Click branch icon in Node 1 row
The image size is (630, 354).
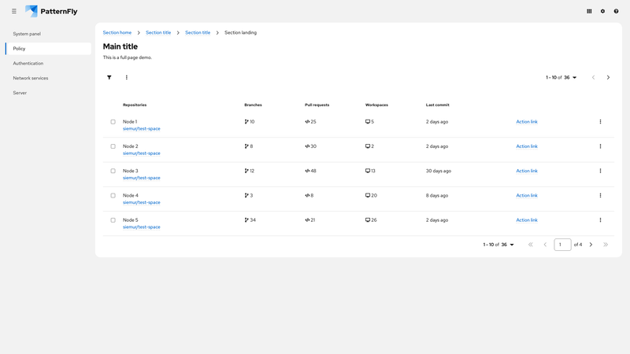tap(246, 122)
